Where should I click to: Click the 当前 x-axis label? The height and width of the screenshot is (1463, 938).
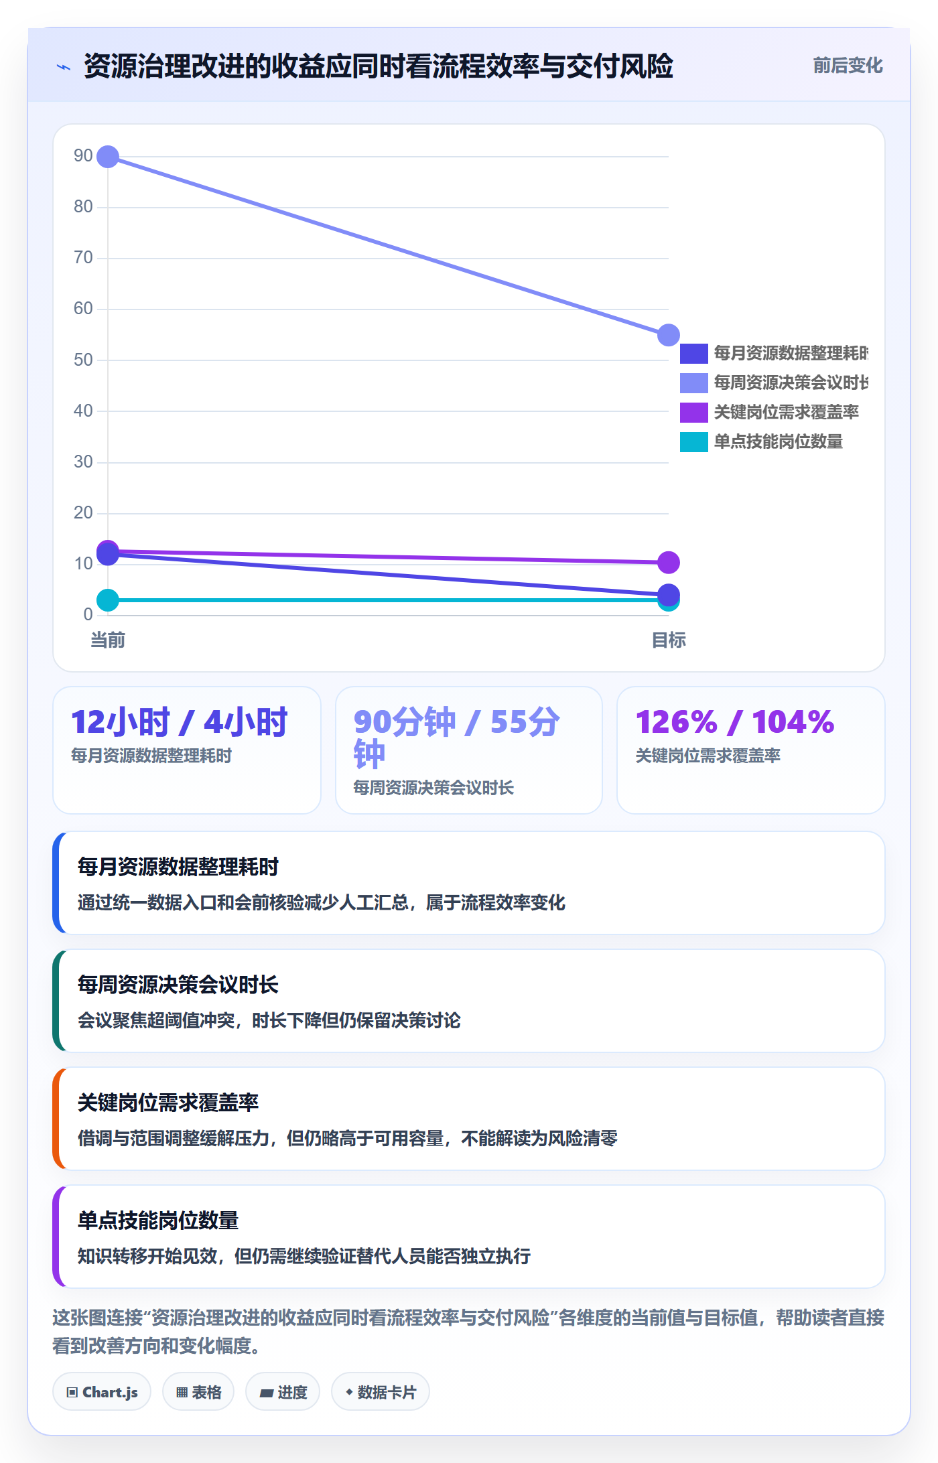pyautogui.click(x=108, y=640)
